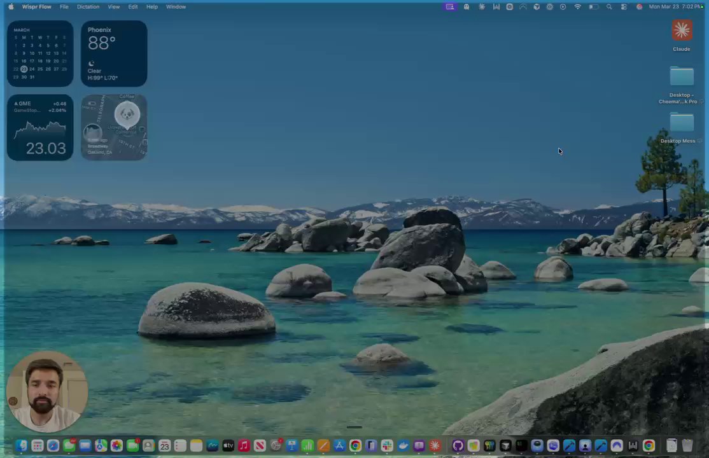709x458 pixels.
Task: Click the Wi-Fi status icon
Action: [578, 7]
